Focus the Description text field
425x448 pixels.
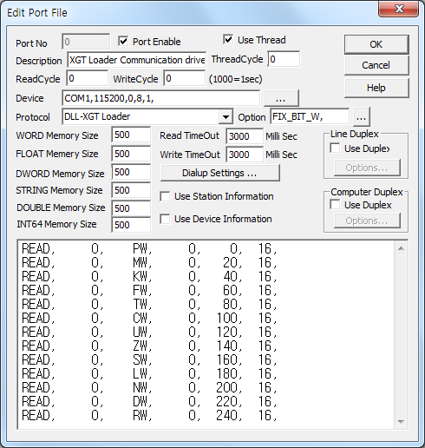tap(136, 60)
